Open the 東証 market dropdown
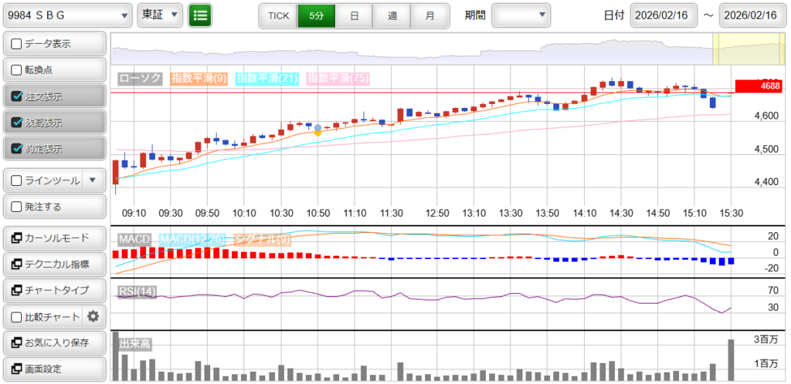 (x=160, y=15)
